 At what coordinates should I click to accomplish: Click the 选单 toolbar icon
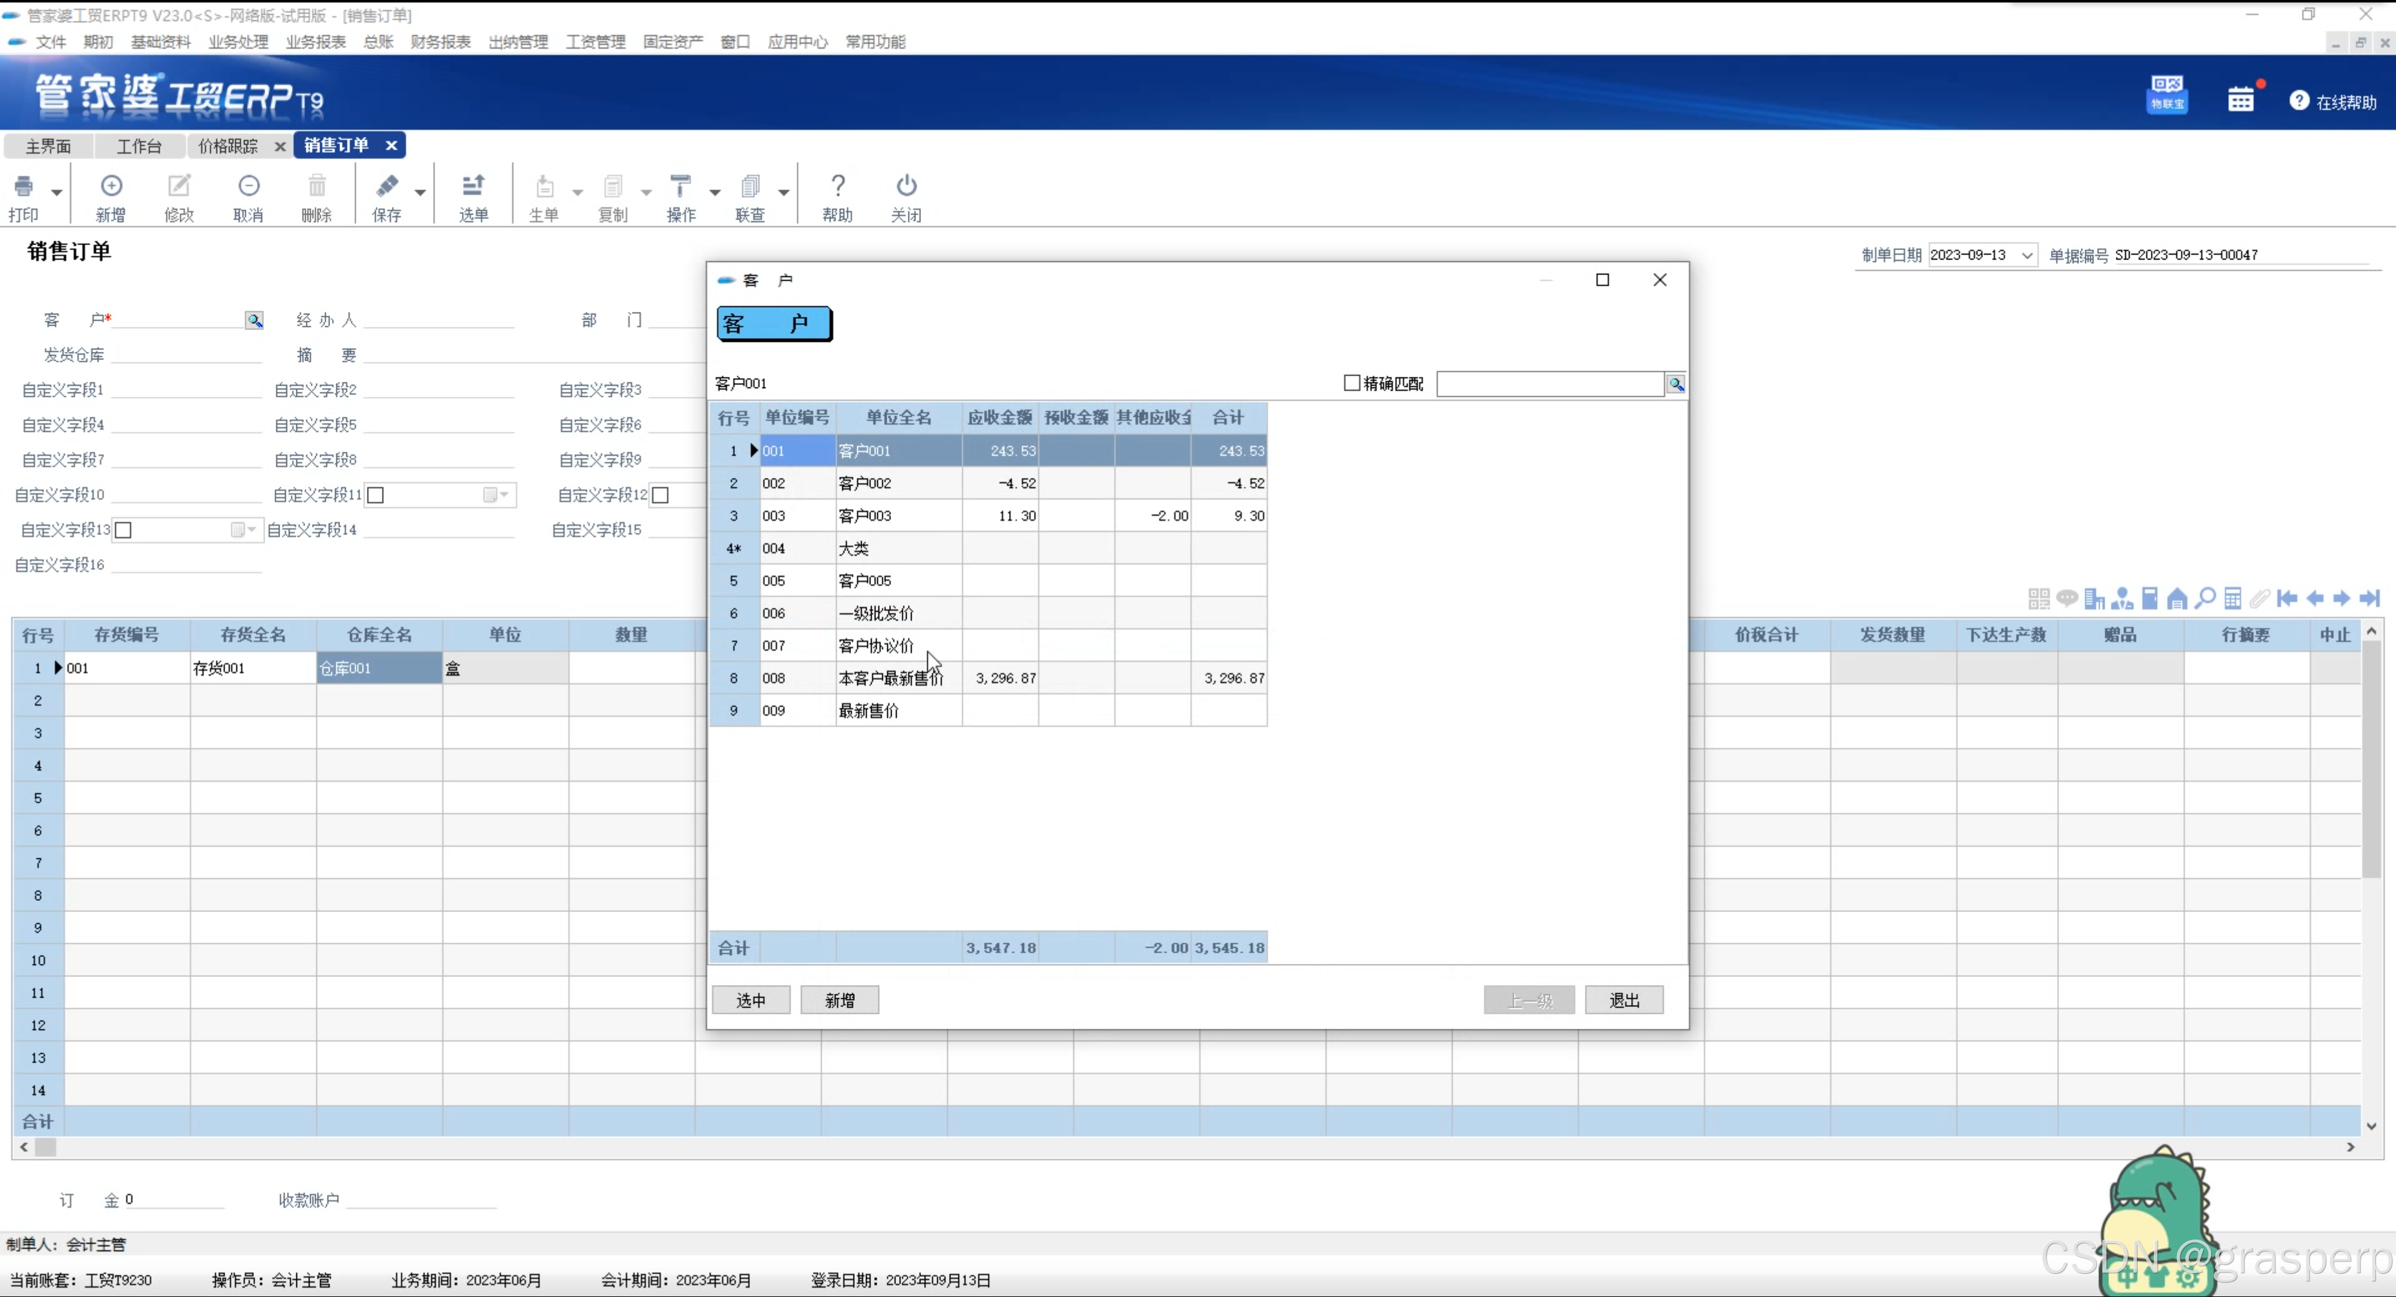[472, 187]
